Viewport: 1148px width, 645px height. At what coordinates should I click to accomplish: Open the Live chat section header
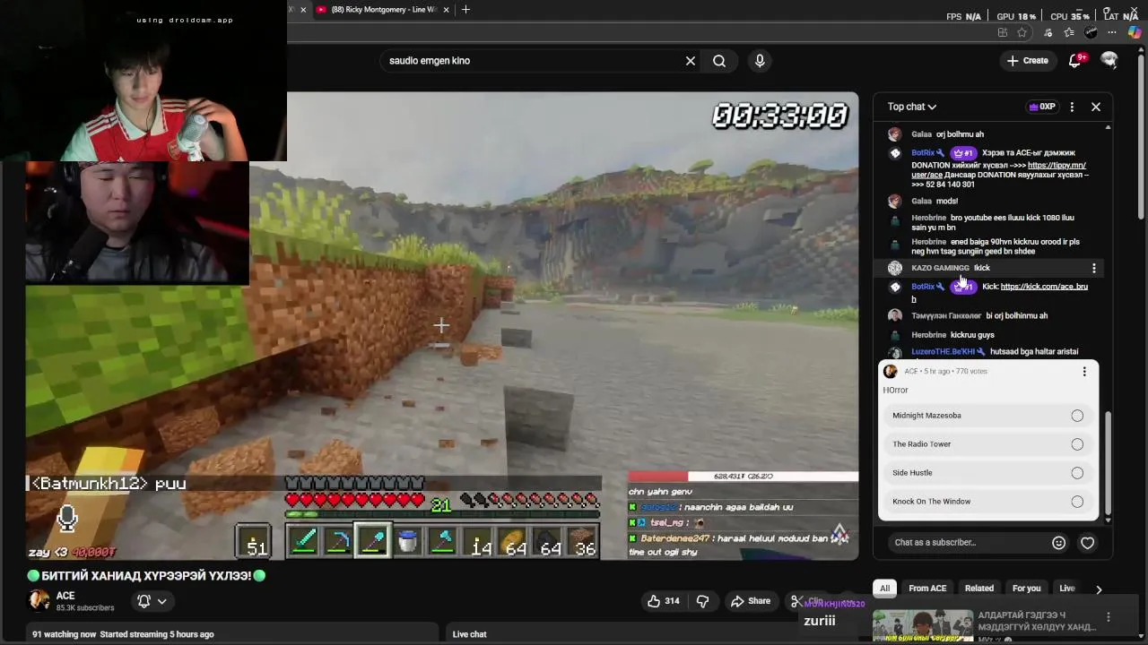click(469, 634)
